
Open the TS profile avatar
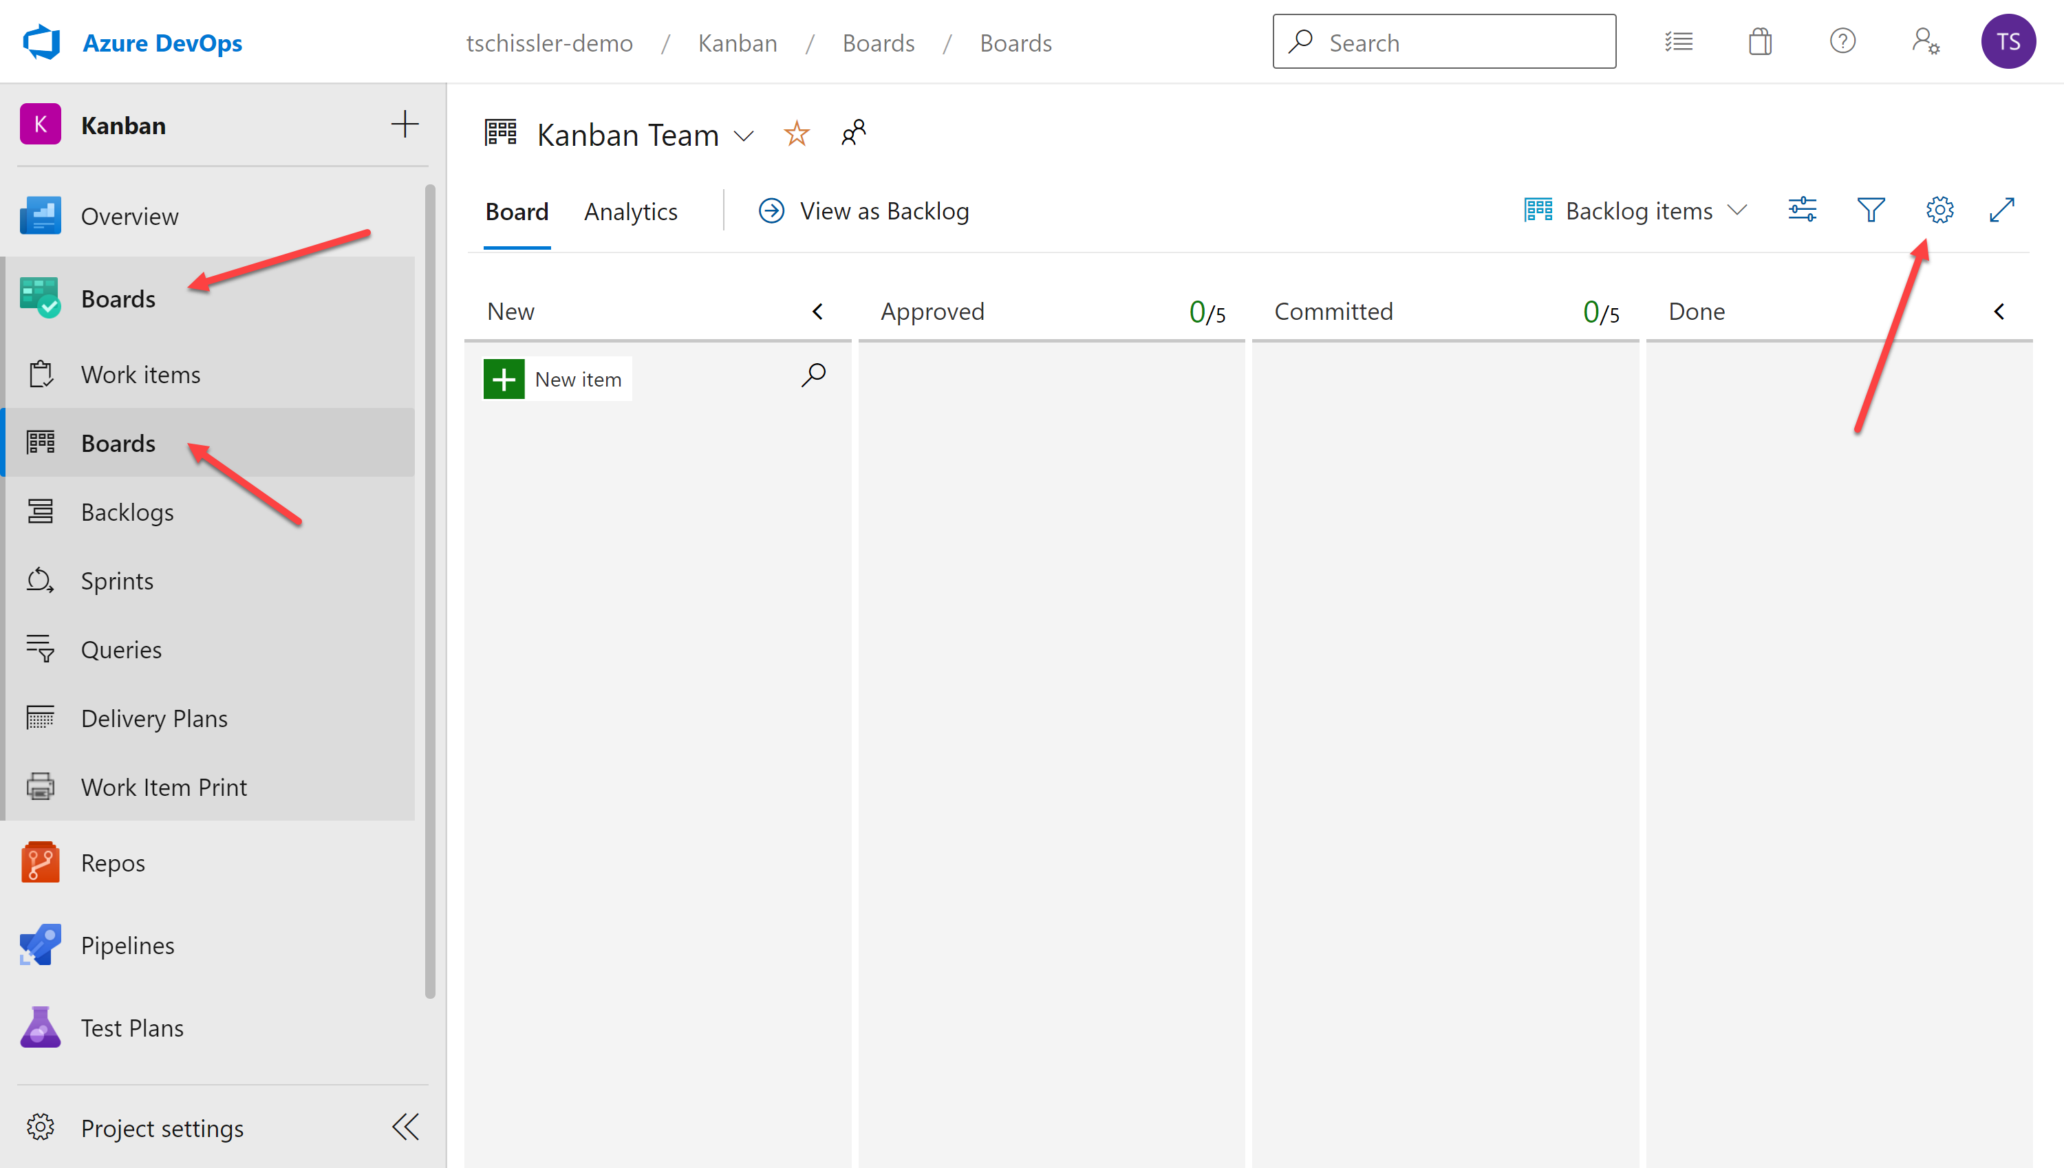[x=2008, y=42]
